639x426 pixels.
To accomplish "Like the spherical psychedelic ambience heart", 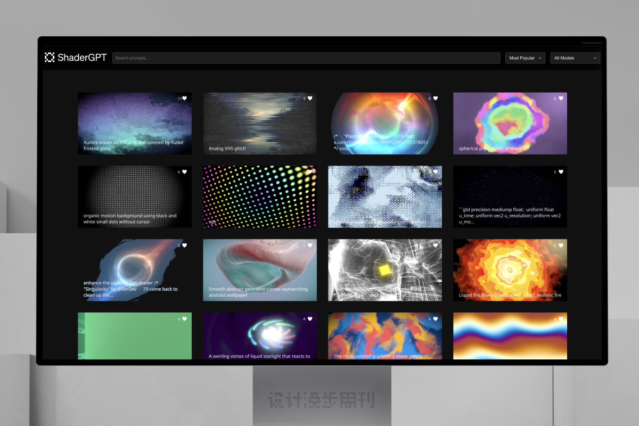I will pos(561,99).
